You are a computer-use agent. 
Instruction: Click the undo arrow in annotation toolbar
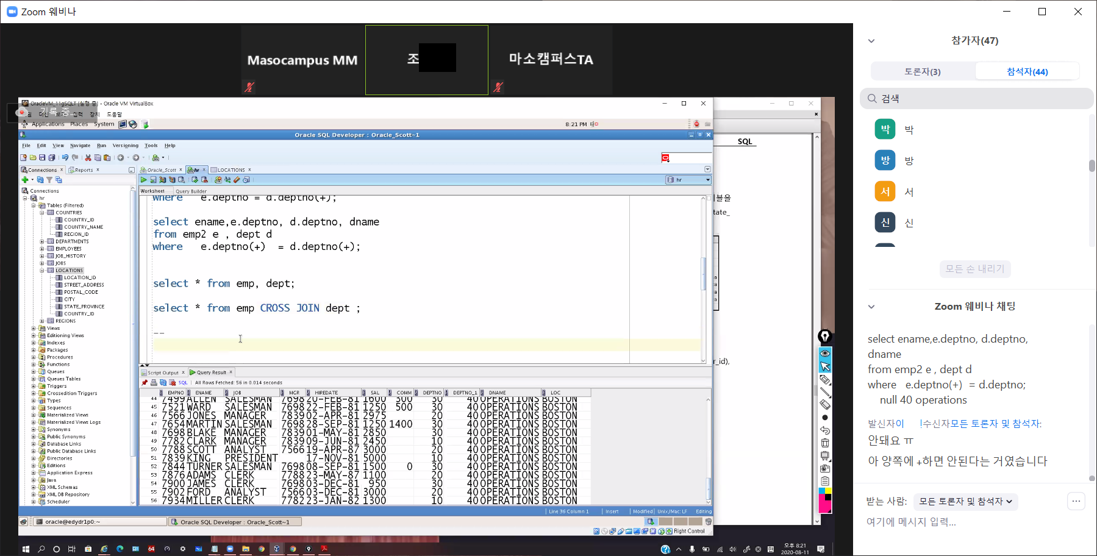825,430
